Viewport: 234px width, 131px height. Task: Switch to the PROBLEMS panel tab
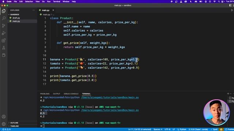click(x=45, y=94)
